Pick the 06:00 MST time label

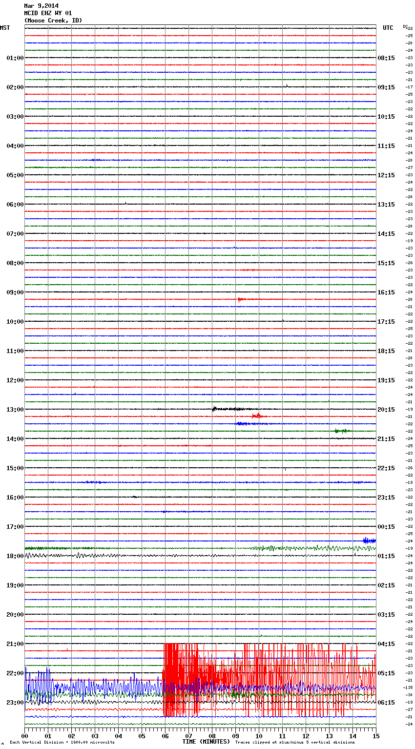(x=15, y=205)
